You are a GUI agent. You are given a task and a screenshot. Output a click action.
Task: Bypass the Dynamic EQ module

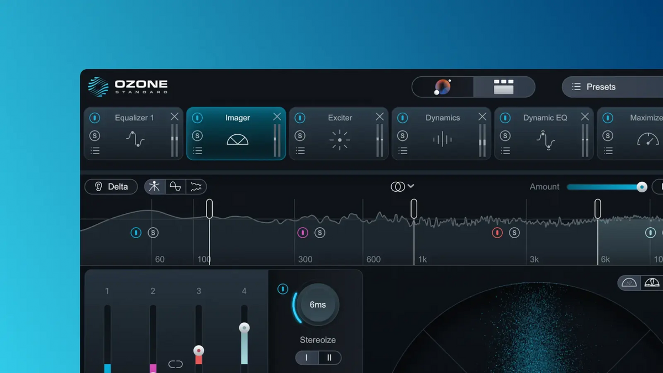[506, 118]
